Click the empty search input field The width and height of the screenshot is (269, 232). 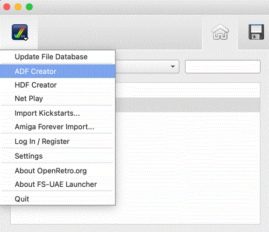pos(223,67)
